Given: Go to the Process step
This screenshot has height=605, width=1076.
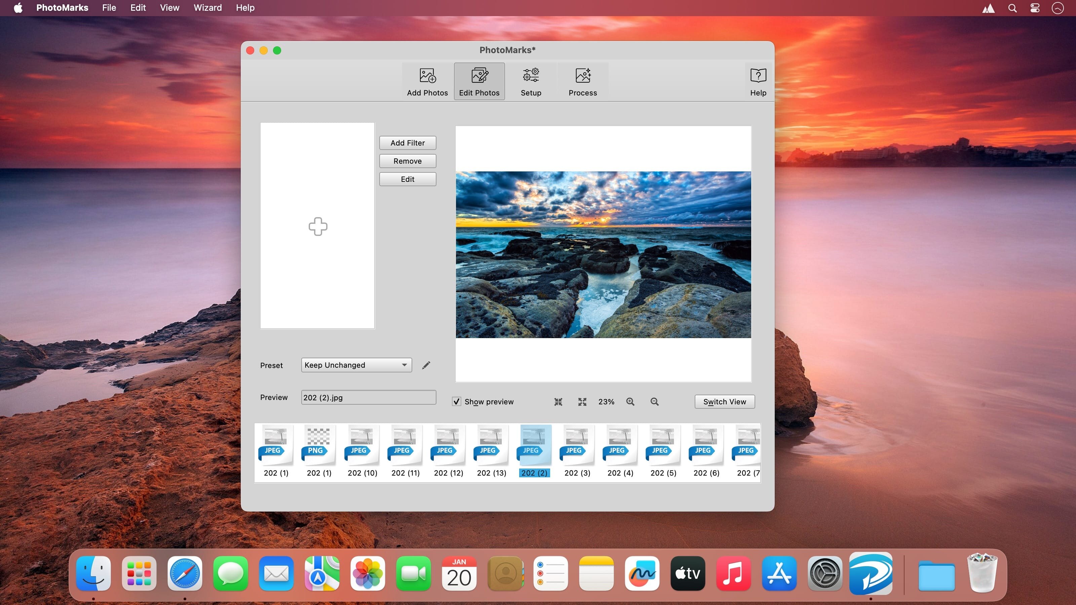Looking at the screenshot, I should coord(582,81).
